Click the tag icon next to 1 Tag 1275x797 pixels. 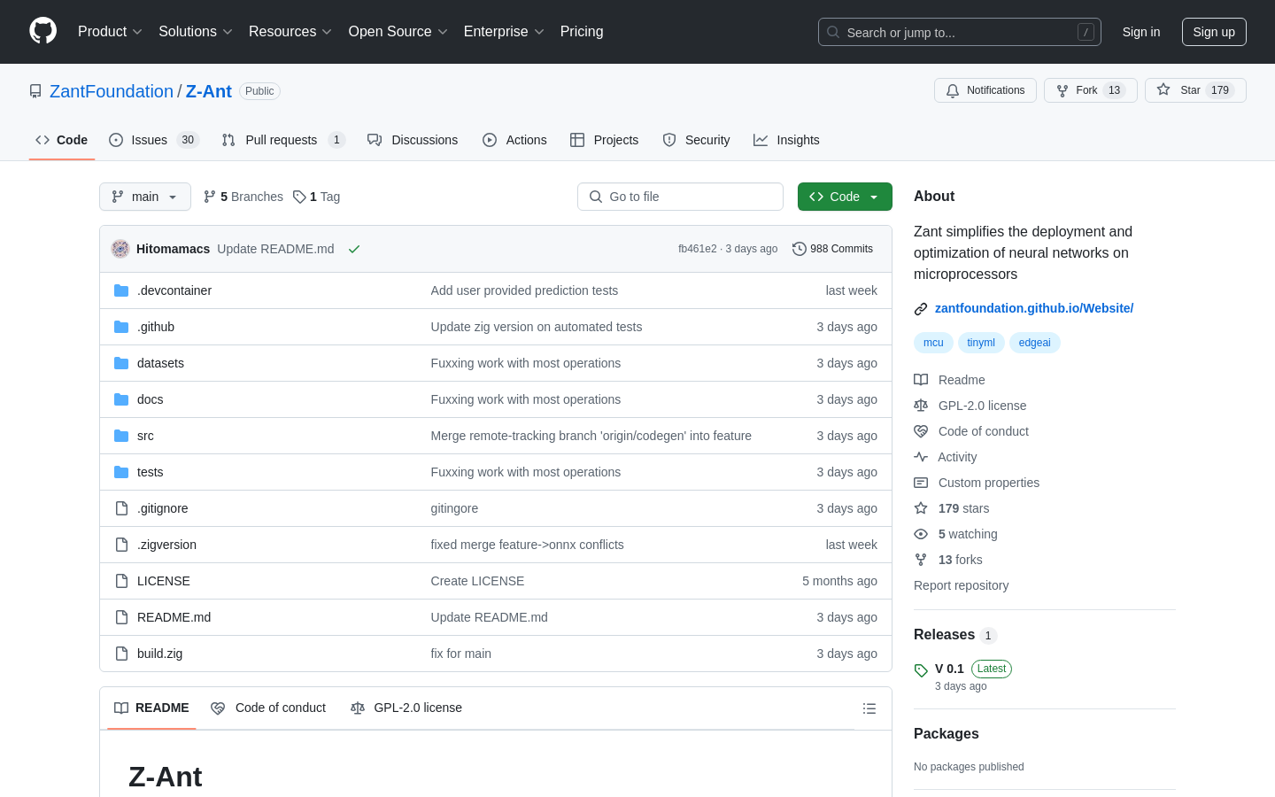pos(299,197)
